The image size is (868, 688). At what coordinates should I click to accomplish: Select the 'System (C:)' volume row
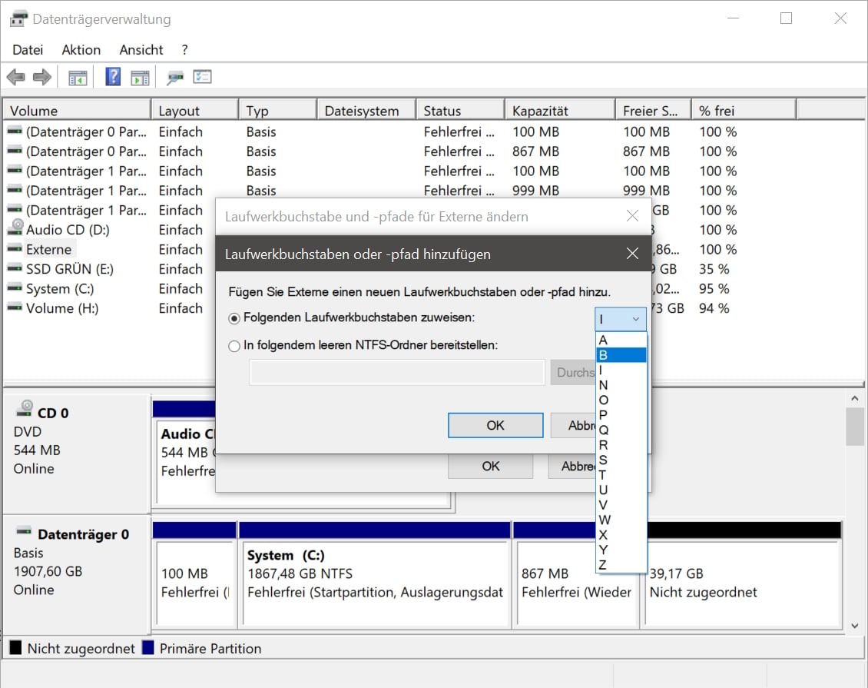click(60, 288)
